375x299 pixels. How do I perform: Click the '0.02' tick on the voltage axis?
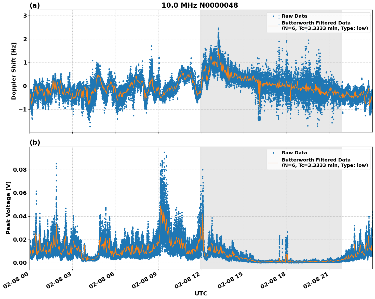click(20, 240)
